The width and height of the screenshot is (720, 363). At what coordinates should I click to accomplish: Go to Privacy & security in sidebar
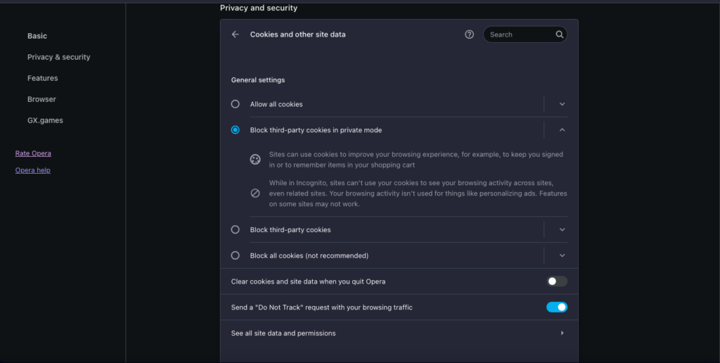(x=59, y=57)
